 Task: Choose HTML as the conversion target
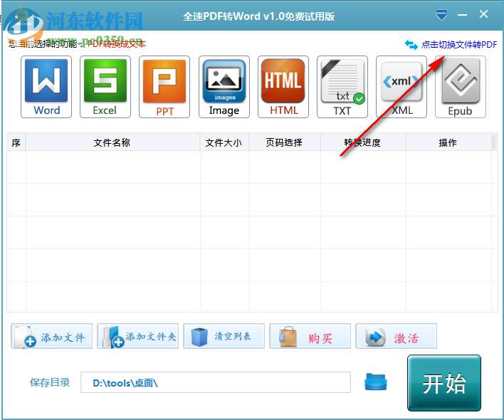click(x=283, y=87)
